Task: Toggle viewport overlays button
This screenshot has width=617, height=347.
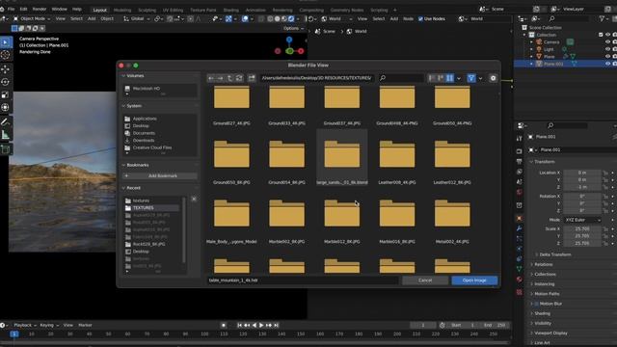Action: 245,18
